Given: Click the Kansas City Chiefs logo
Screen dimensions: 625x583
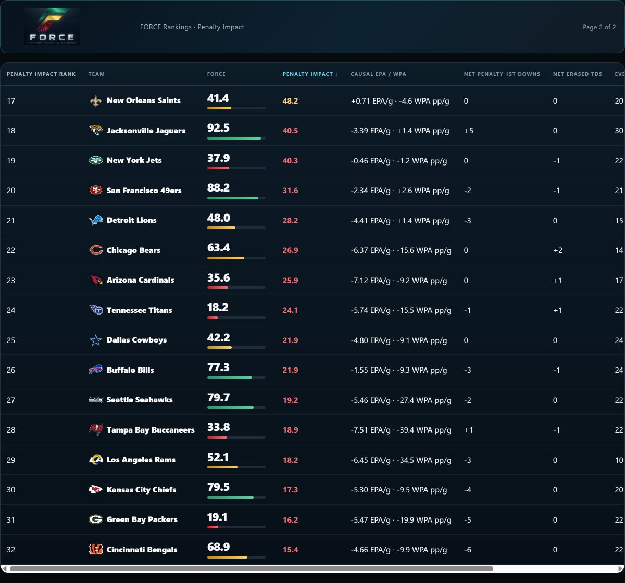Looking at the screenshot, I should coord(96,490).
